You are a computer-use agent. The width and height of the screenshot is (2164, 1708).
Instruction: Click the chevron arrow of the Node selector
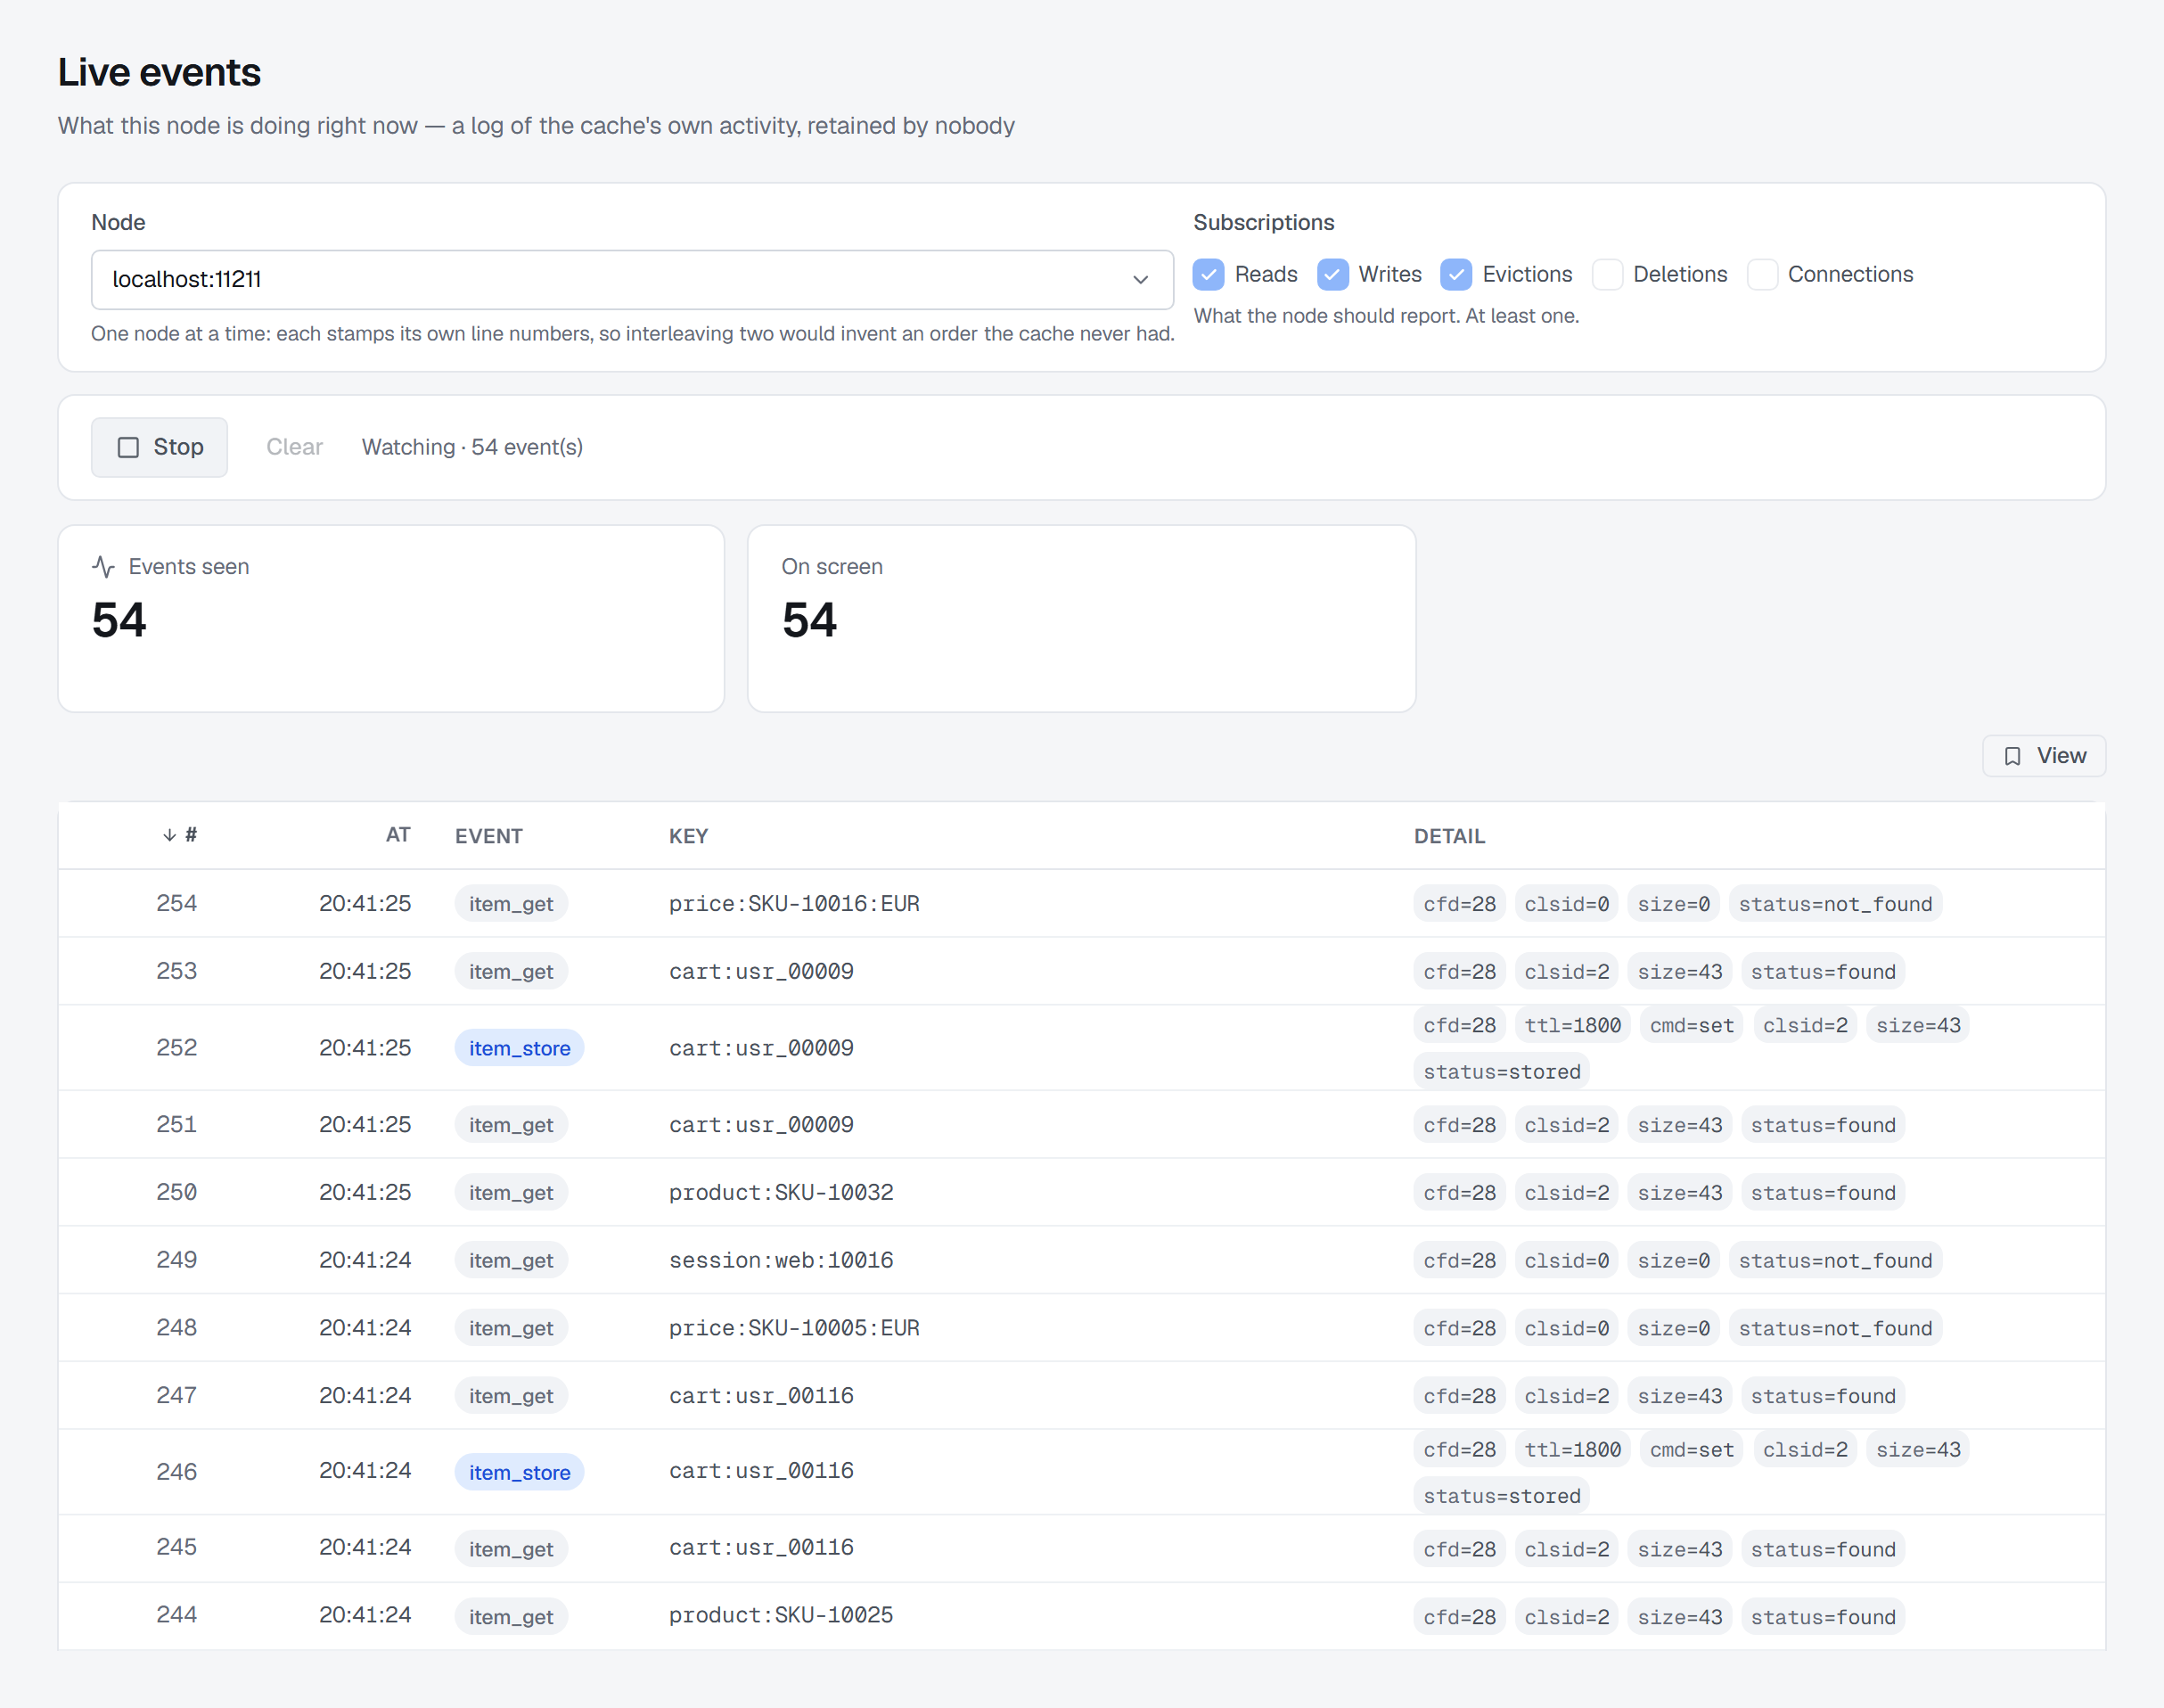[x=1141, y=280]
